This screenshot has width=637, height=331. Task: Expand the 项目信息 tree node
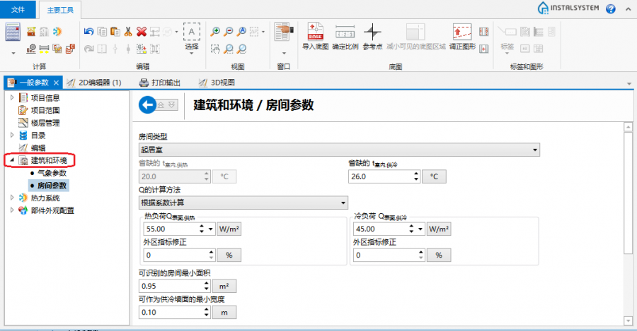[12, 97]
